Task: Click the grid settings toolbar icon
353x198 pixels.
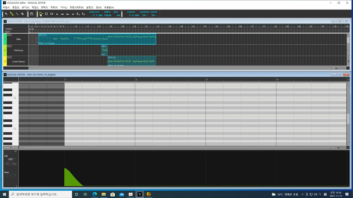Action: pos(32,14)
